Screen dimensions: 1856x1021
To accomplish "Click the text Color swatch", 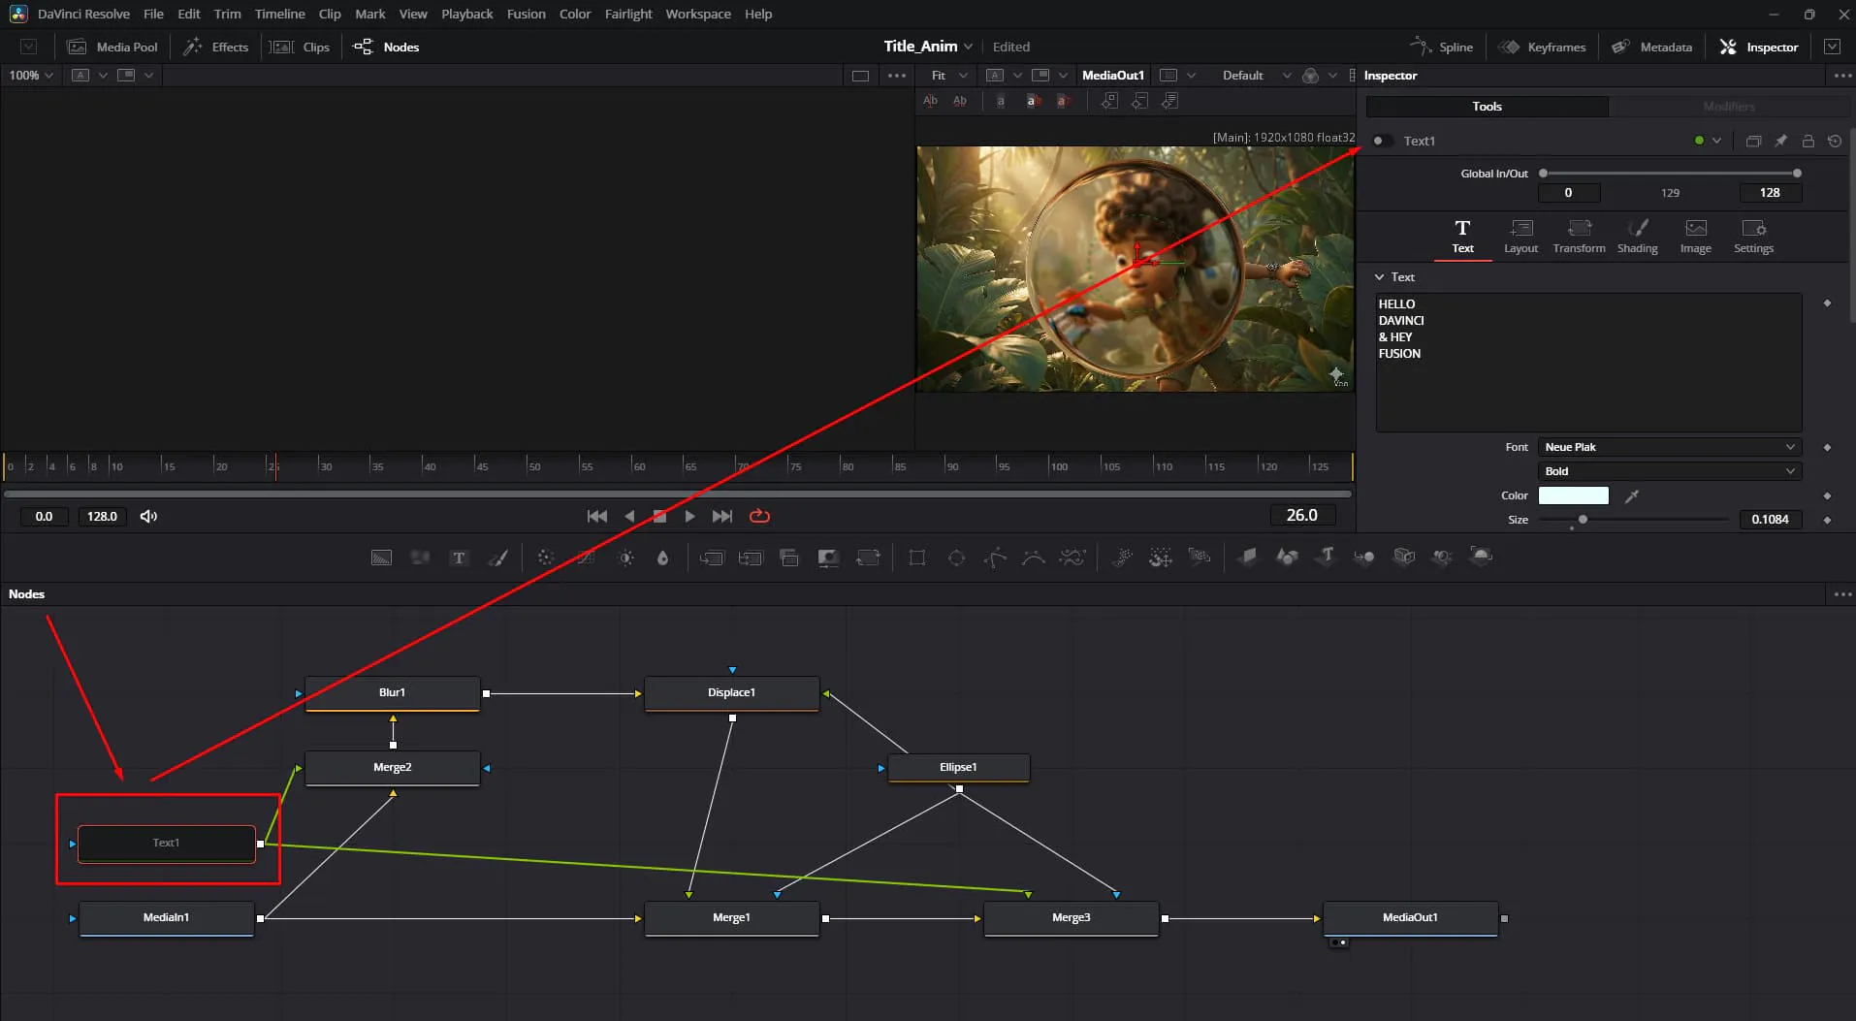I will click(1573, 495).
